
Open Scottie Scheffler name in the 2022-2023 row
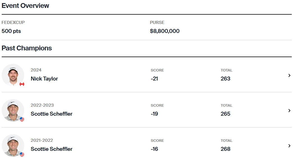(51, 114)
